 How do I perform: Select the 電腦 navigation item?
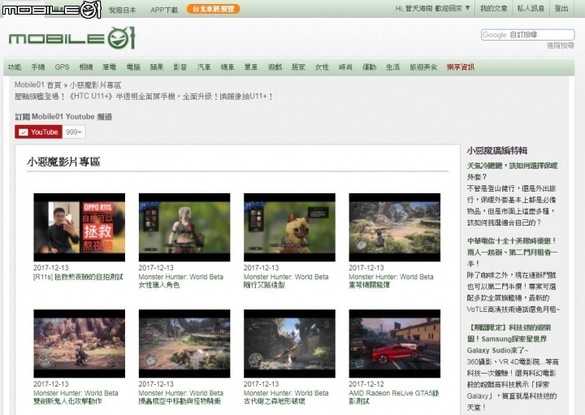(x=133, y=67)
